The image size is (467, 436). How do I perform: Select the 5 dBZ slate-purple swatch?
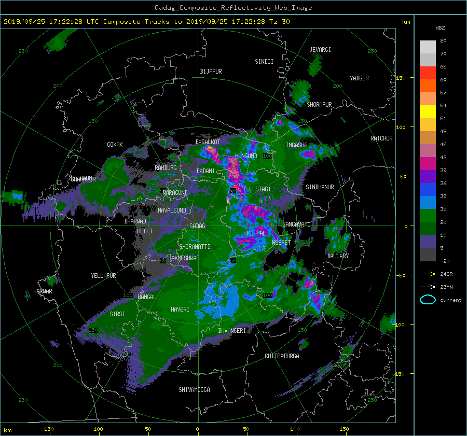428,242
